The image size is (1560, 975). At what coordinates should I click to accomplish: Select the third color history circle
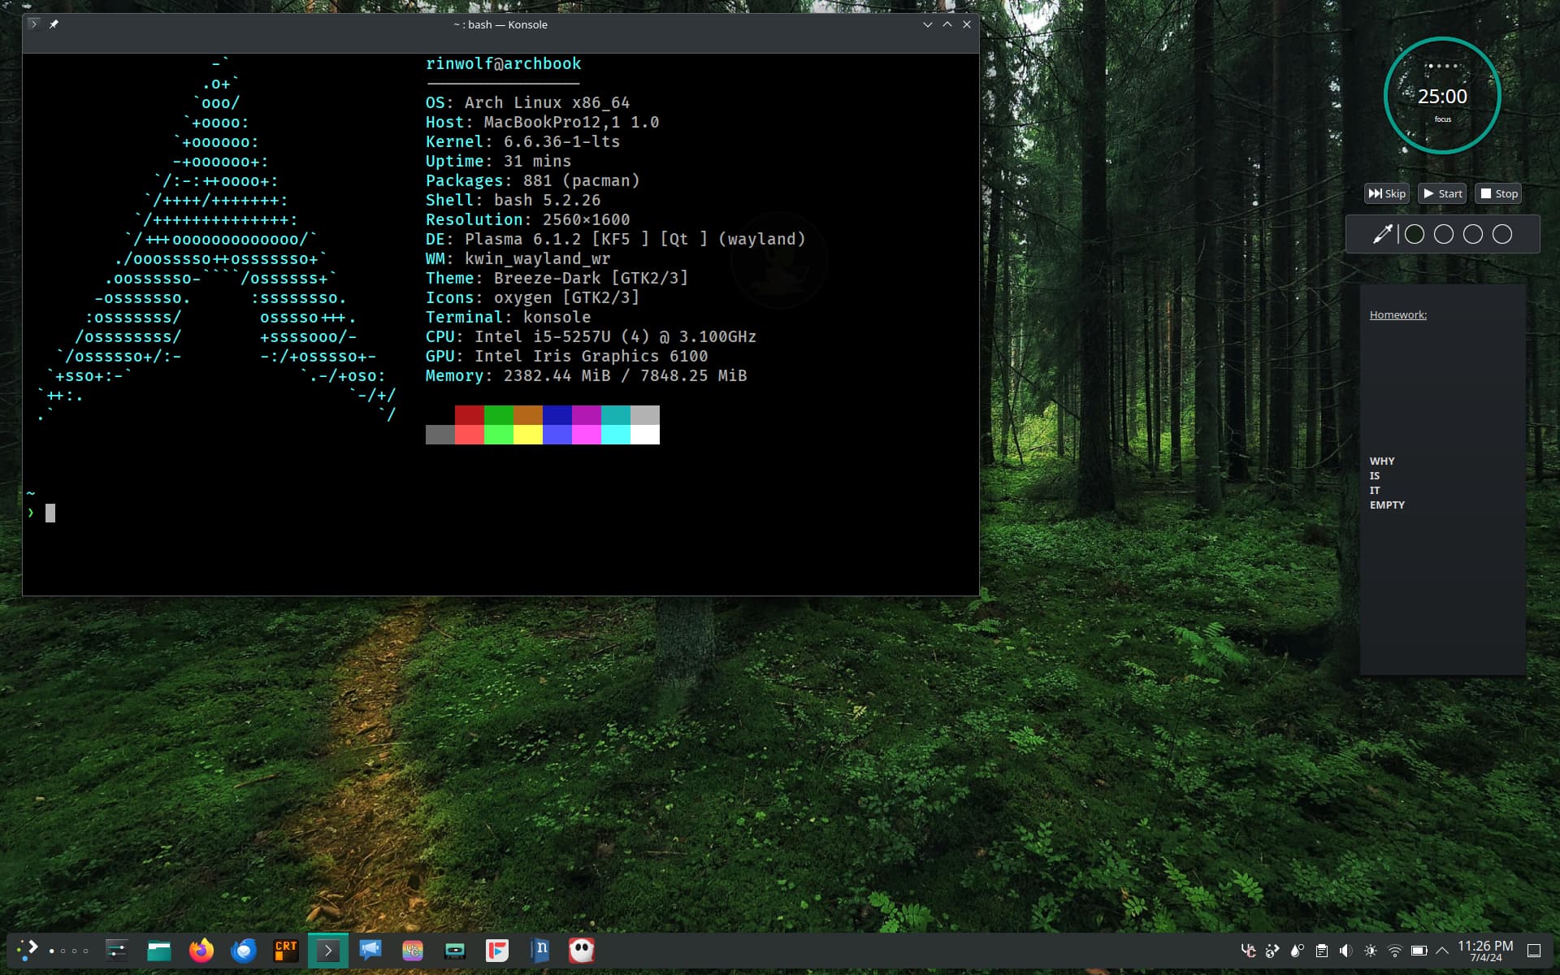1473,234
